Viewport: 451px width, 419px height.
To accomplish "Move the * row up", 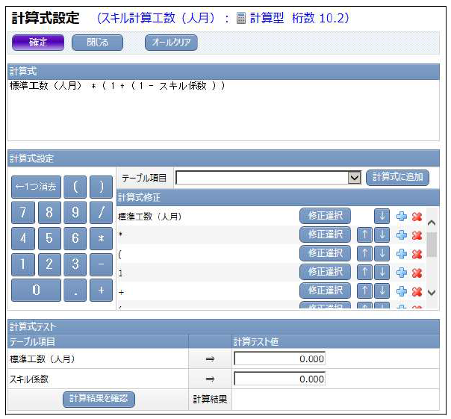I will pyautogui.click(x=366, y=235).
